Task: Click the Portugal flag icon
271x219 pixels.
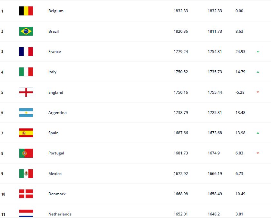Action: [x=26, y=153]
